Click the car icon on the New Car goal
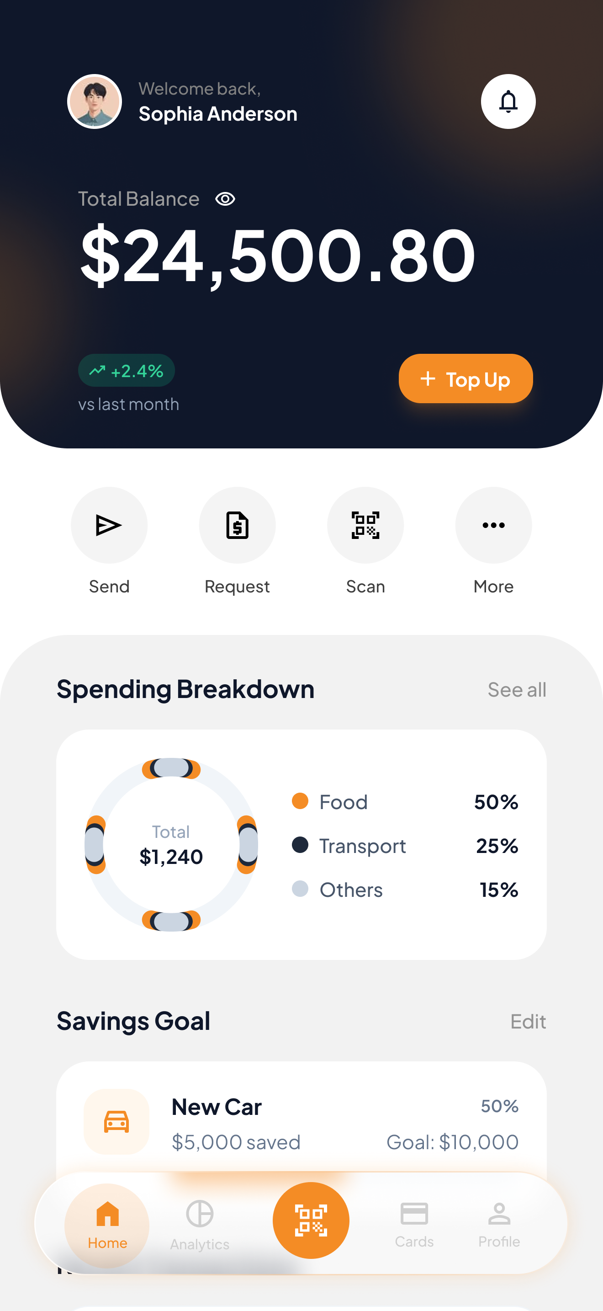The image size is (603, 1311). click(116, 1122)
